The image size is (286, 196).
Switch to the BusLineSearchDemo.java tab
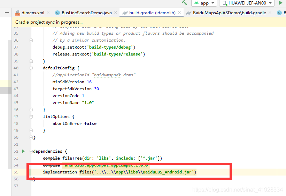pos(87,13)
